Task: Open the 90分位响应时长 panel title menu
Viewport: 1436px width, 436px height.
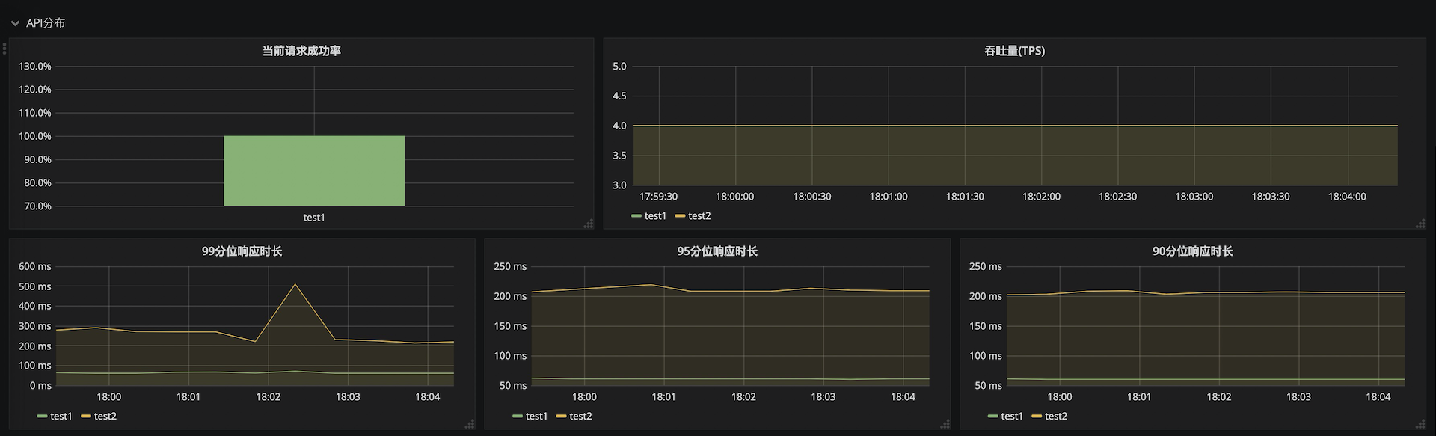Action: (1192, 251)
